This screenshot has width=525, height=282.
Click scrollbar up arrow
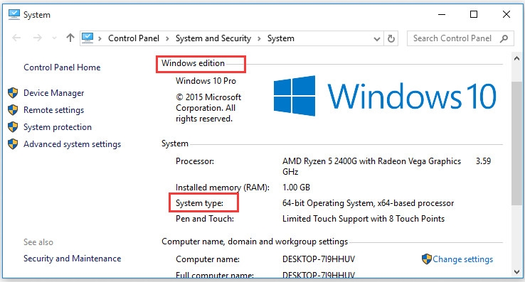[516, 58]
